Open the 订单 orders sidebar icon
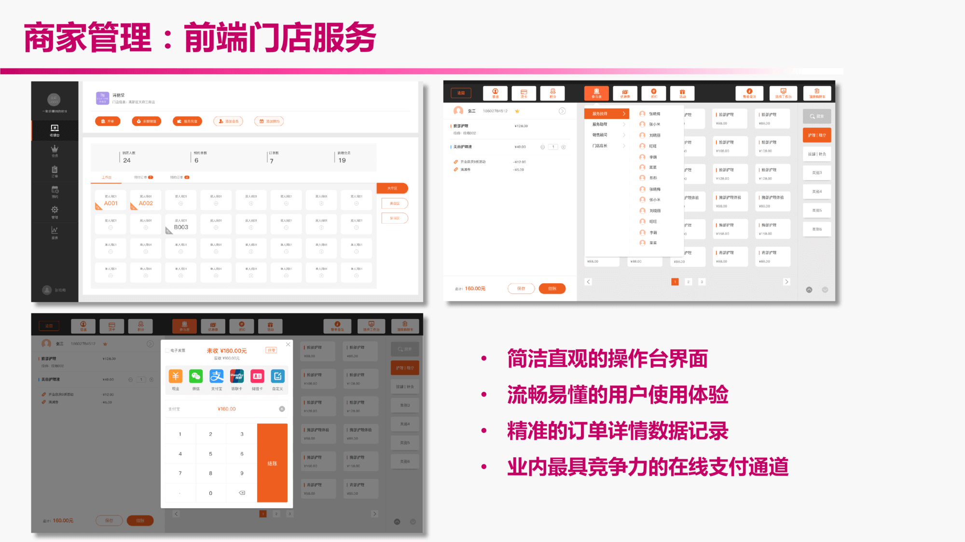This screenshot has width=965, height=542. pyautogui.click(x=55, y=171)
